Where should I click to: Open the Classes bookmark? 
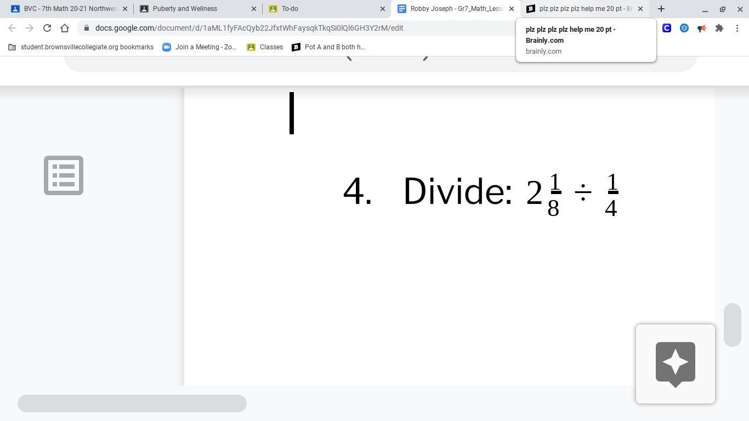coord(265,47)
